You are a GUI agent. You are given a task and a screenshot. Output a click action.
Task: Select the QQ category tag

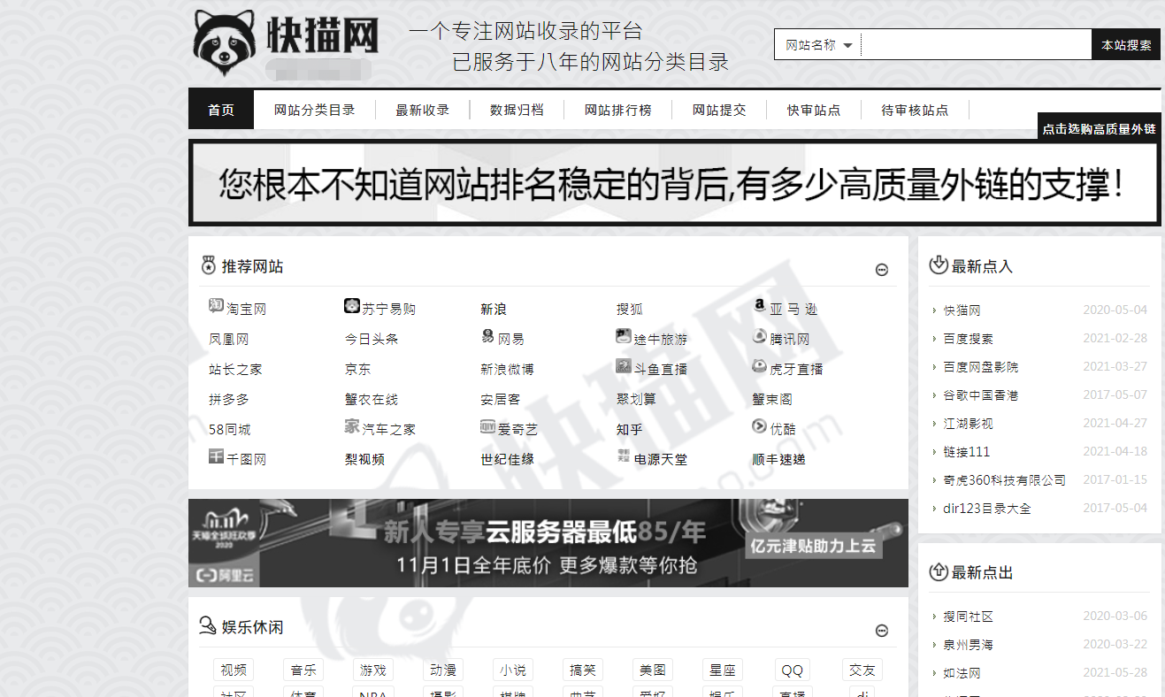[792, 670]
